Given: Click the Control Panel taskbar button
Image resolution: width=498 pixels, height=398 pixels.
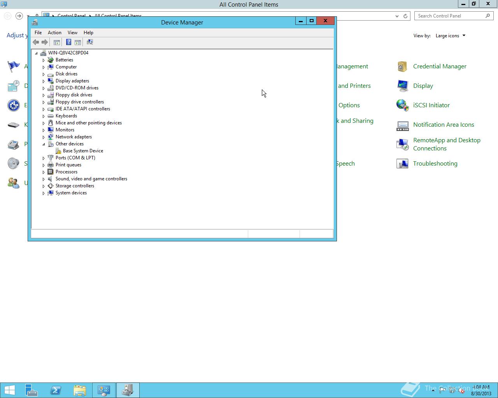Looking at the screenshot, I should (x=104, y=390).
